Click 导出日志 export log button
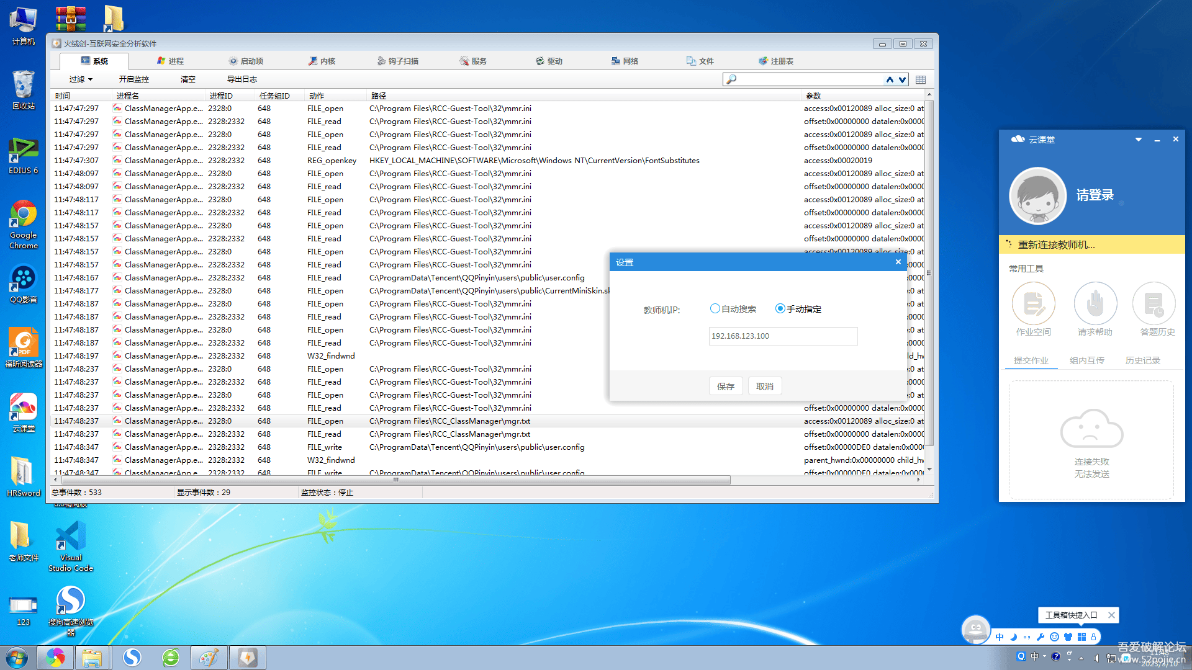This screenshot has width=1192, height=670. (242, 79)
